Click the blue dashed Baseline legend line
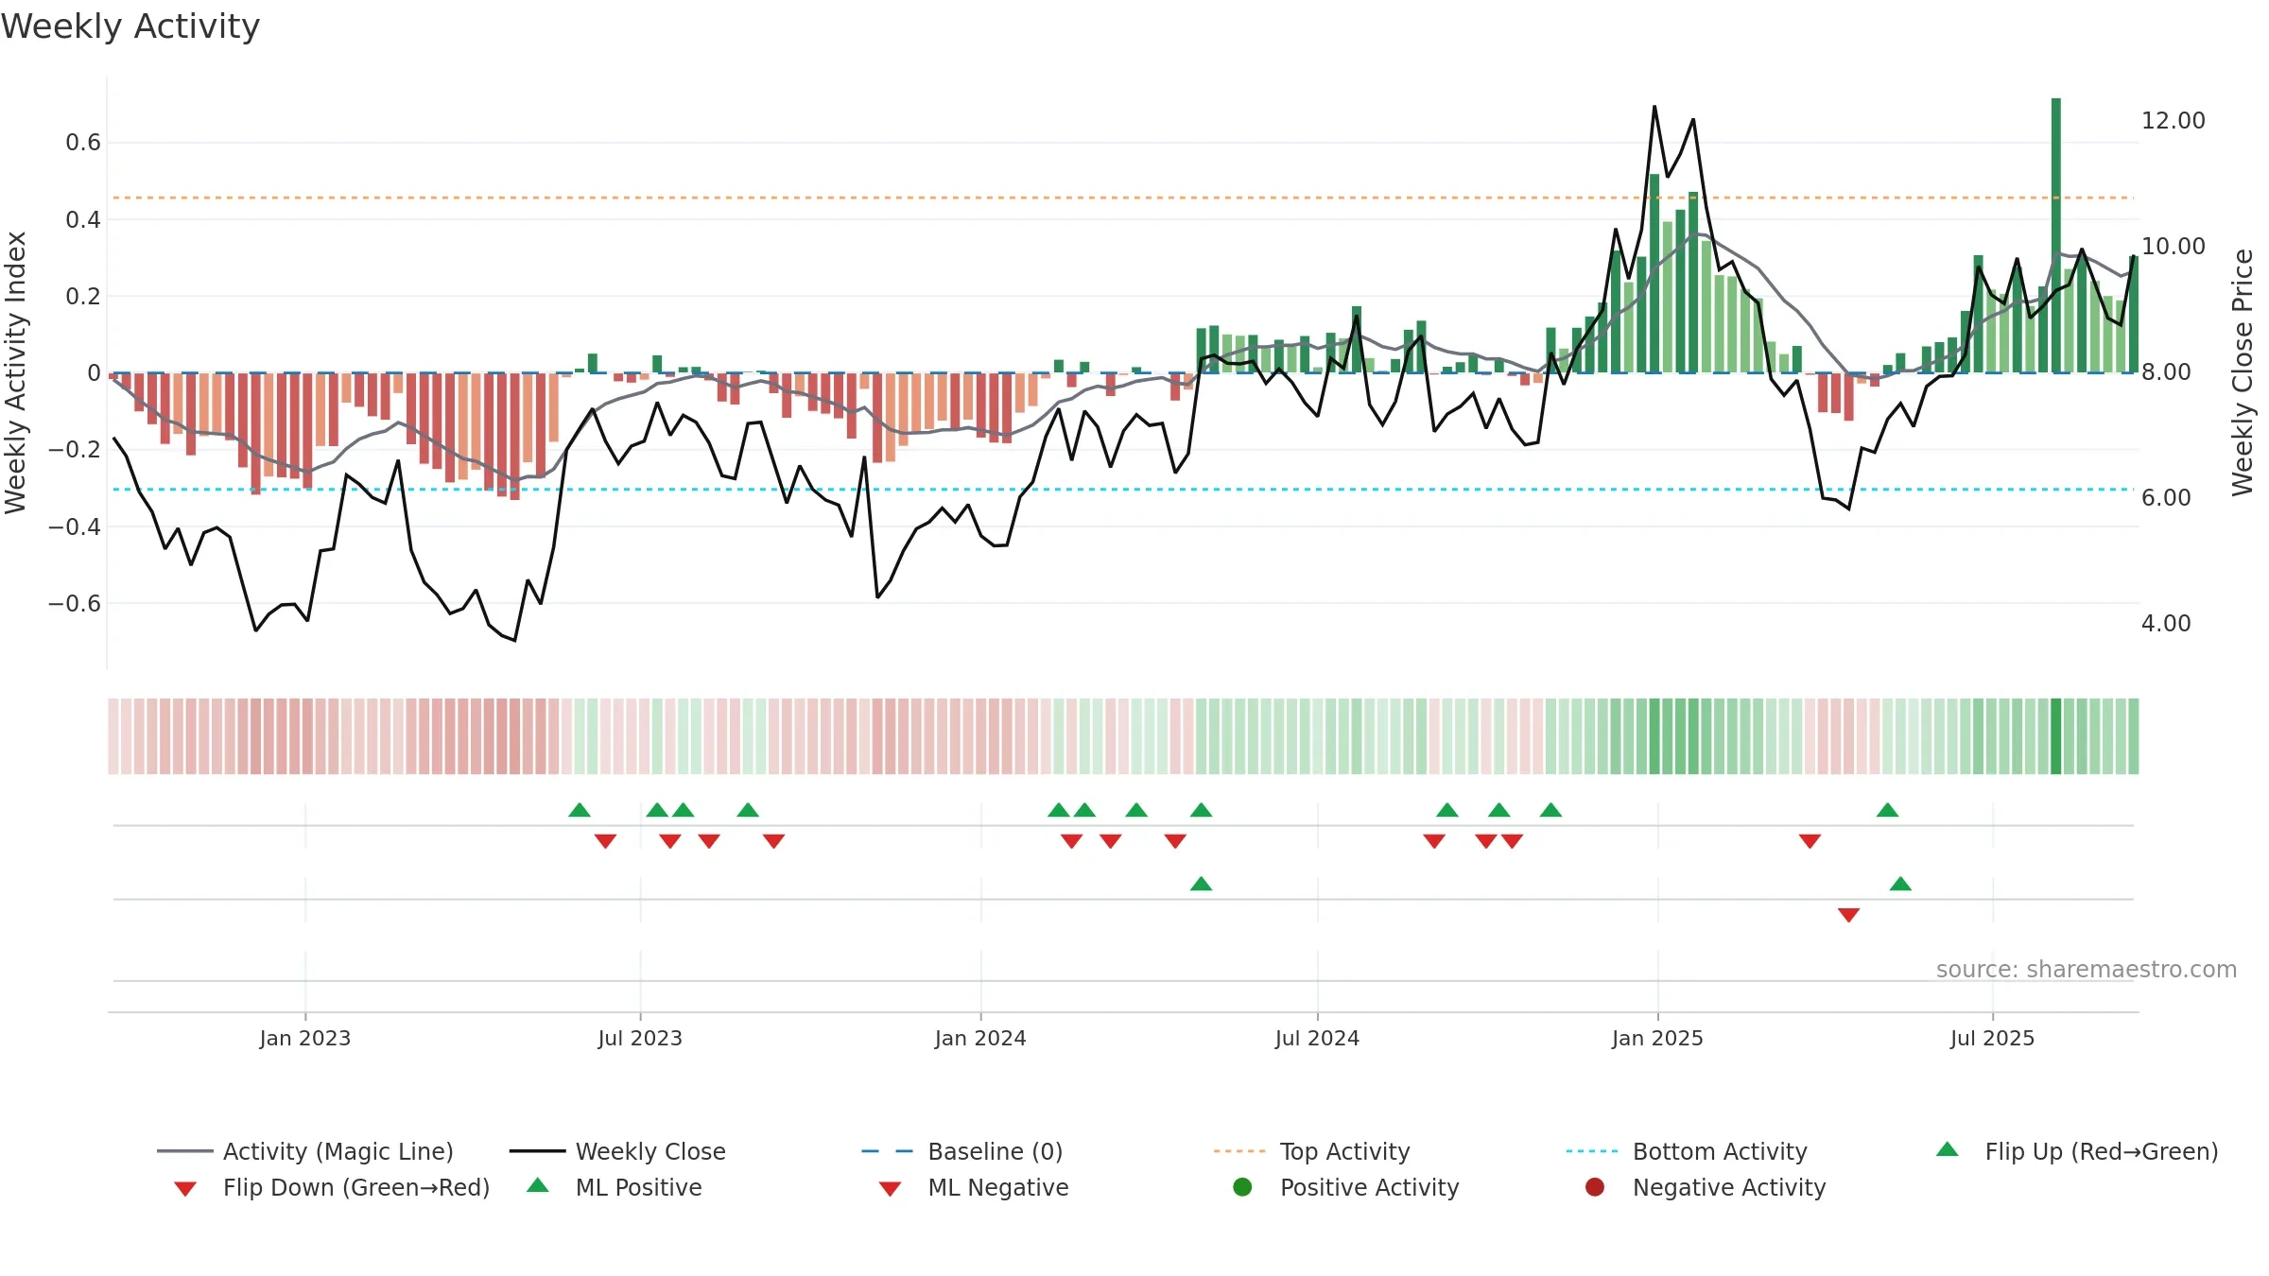Image resolution: width=2269 pixels, height=1276 pixels. [x=887, y=1151]
